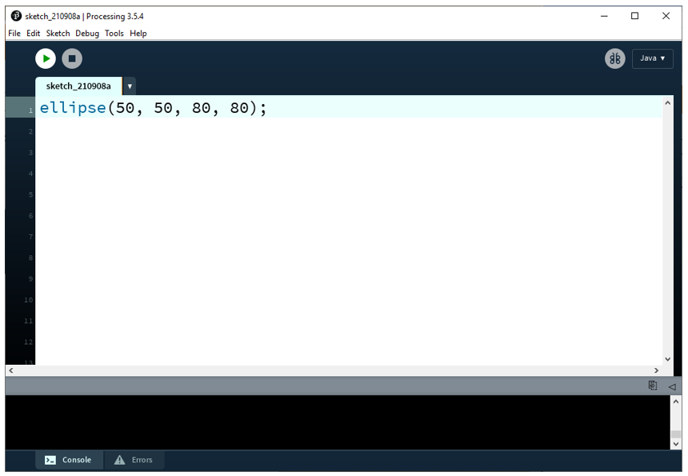Open the tab options arrow menu
The image size is (688, 476).
click(x=130, y=86)
